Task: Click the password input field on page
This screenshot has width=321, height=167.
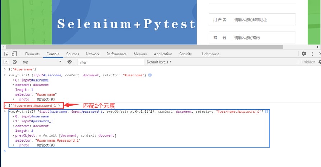Action: (x=252, y=38)
